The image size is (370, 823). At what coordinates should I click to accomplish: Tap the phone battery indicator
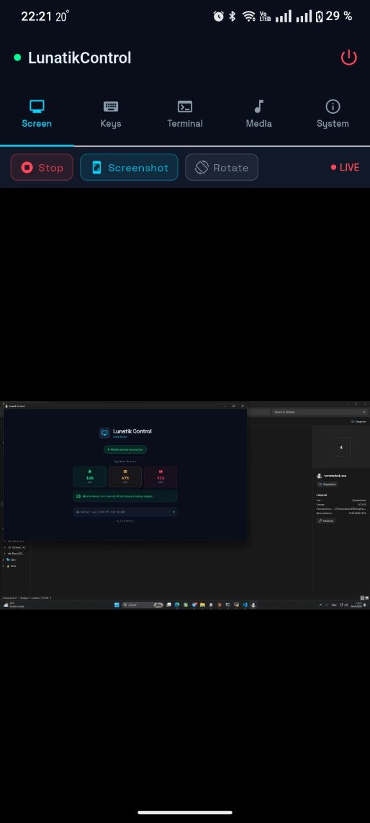(334, 16)
